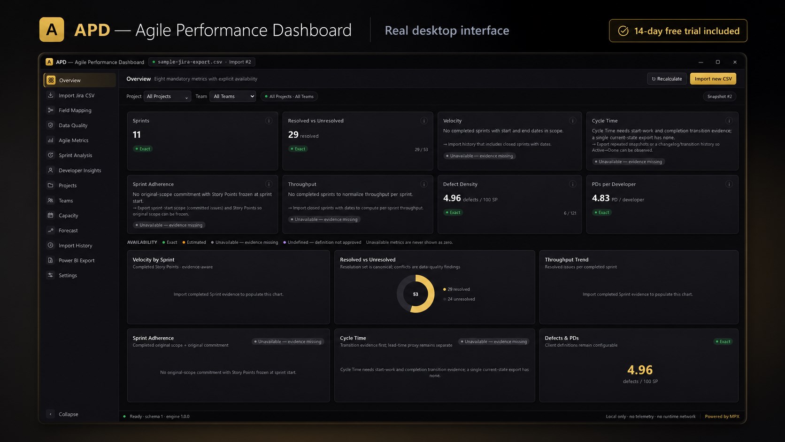785x442 pixels.
Task: Open the Team All Teams dropdown
Action: pyautogui.click(x=233, y=96)
